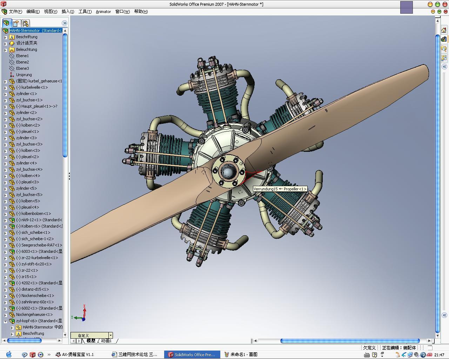The width and height of the screenshot is (449, 359).
Task: Click the SolidWorks quick launch icon in the taskbar
Action: pyautogui.click(x=33, y=354)
